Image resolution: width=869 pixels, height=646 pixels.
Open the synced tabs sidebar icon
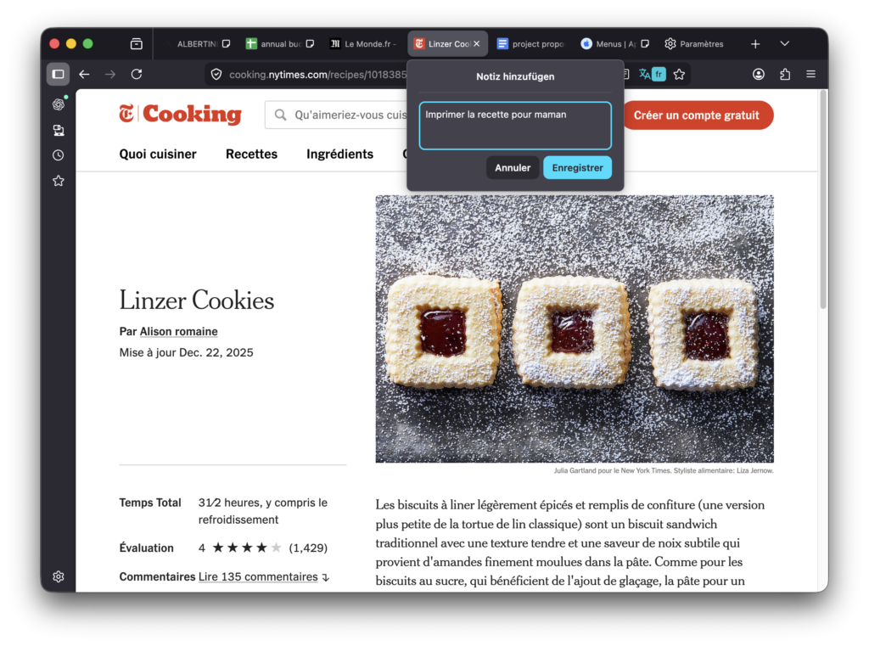coord(59,131)
